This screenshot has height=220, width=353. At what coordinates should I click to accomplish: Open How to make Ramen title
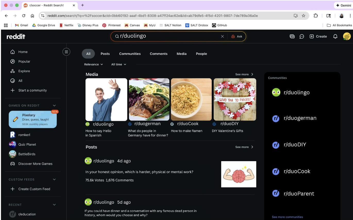tap(187, 131)
